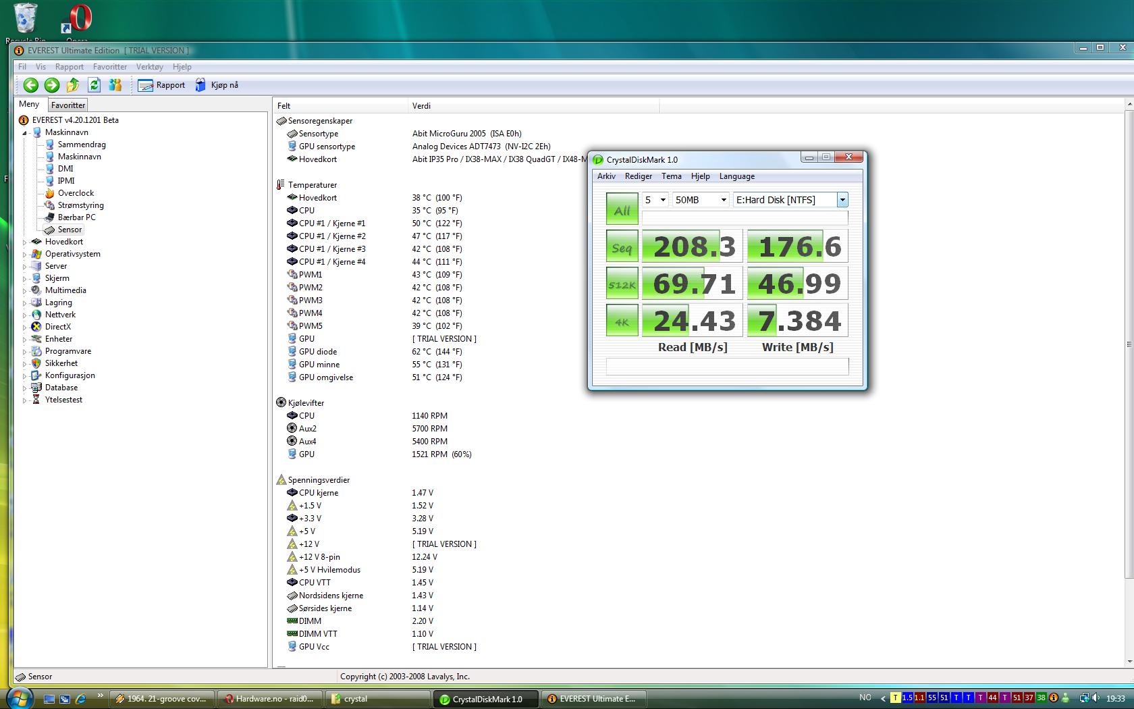
Task: Collapse the Maskinnavn tree node
Action: [x=25, y=133]
